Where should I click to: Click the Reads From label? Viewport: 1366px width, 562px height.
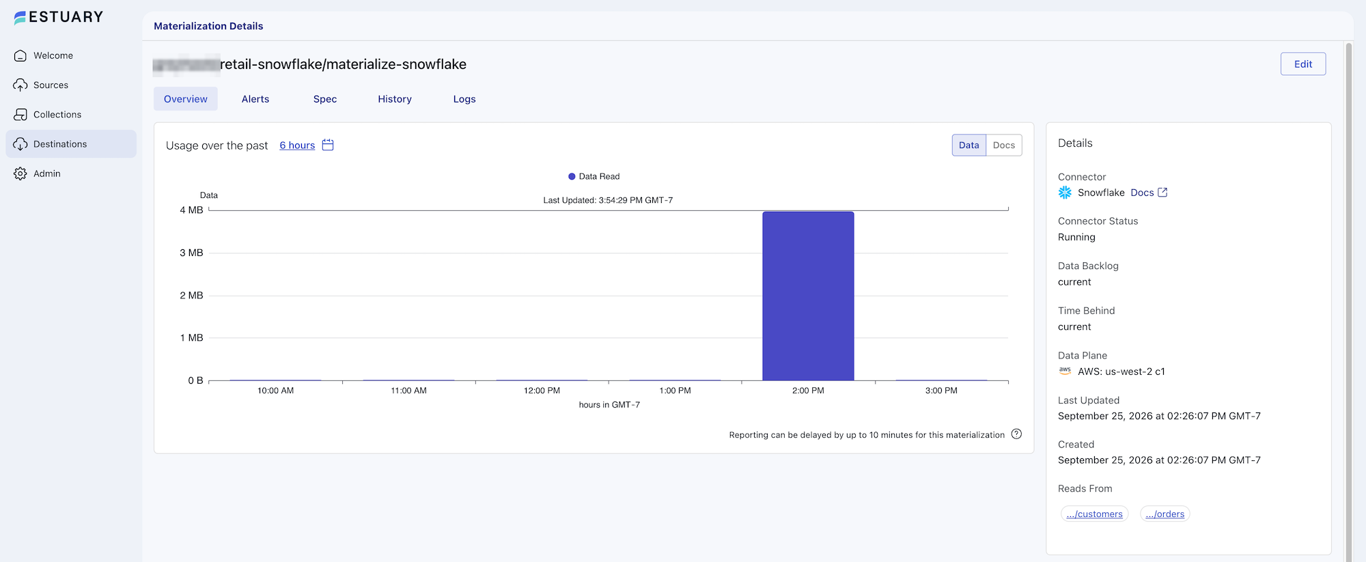coord(1085,489)
